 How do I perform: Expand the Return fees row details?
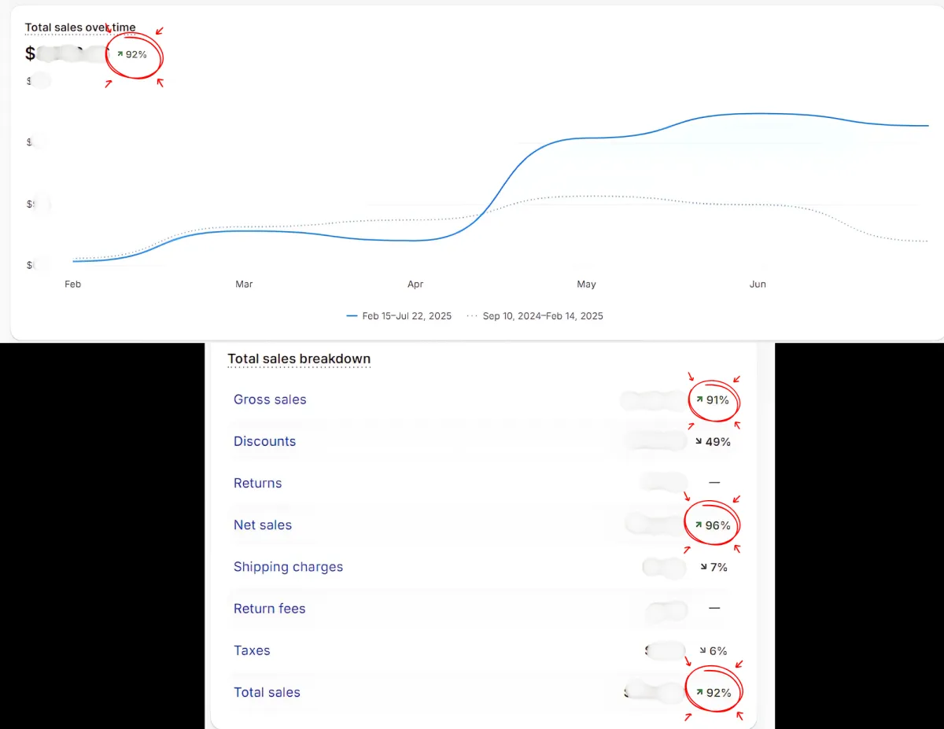[x=270, y=609]
